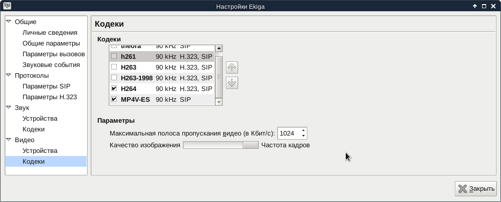Click the X icon on the Закрыть button
This screenshot has width=501, height=202.
463,189
